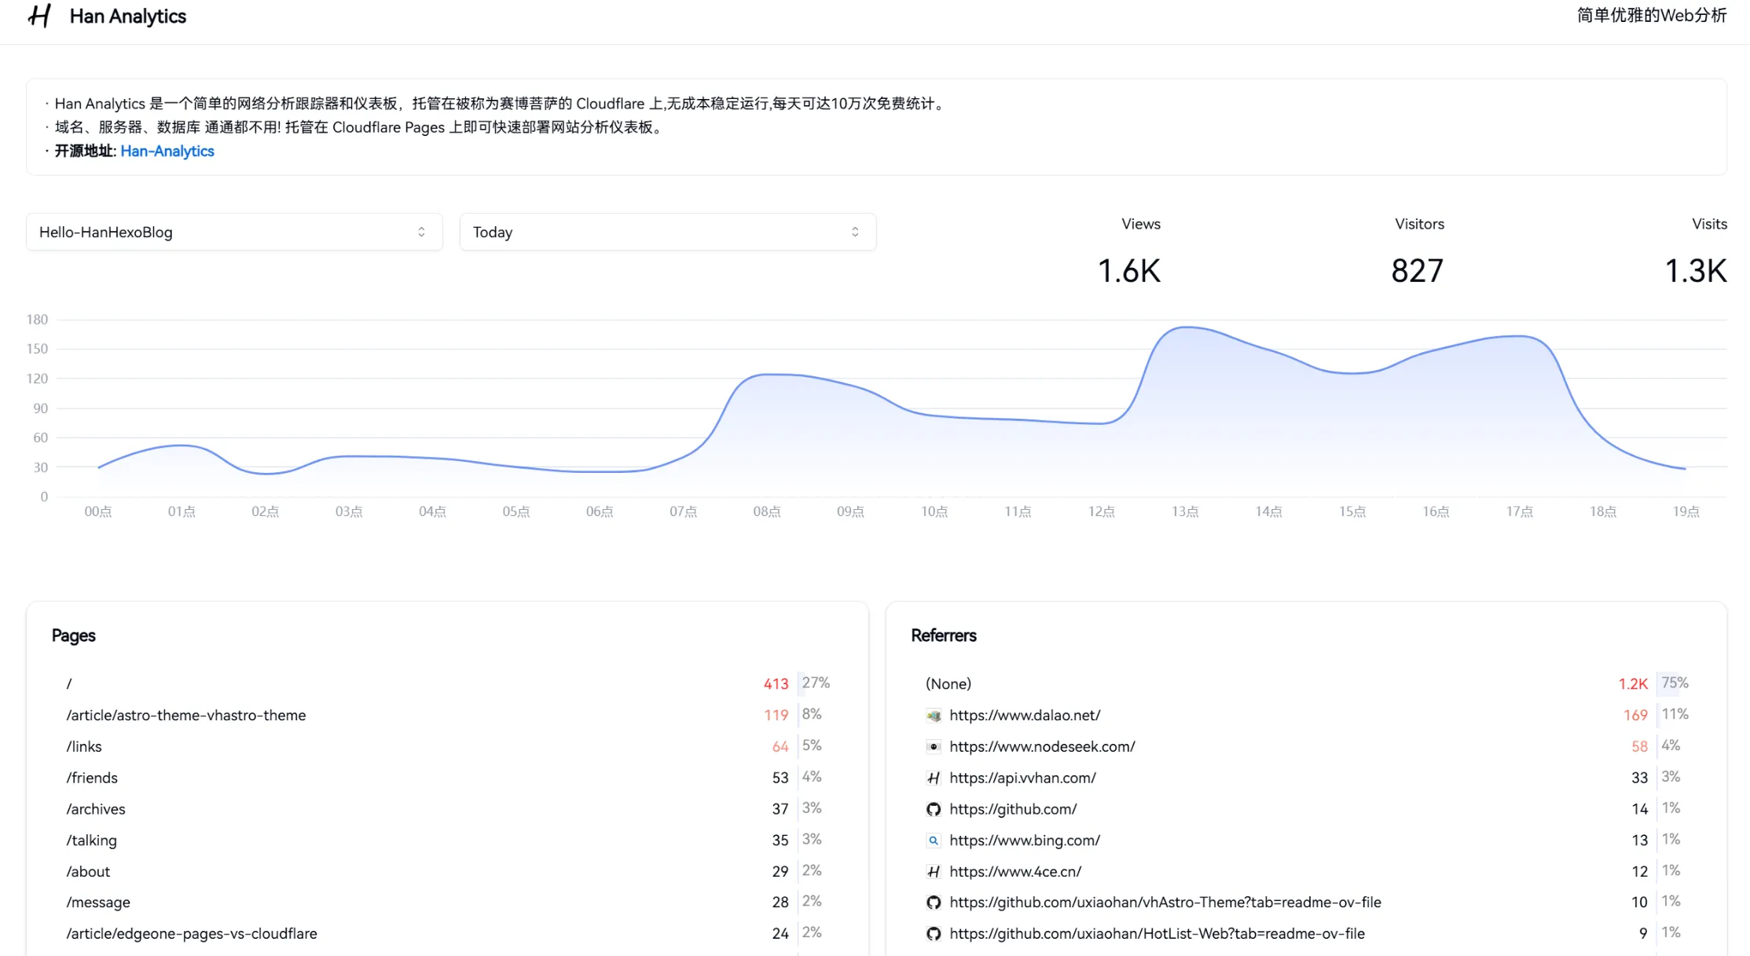The image size is (1750, 956).
Task: Click the /links page entry
Action: coord(83,746)
